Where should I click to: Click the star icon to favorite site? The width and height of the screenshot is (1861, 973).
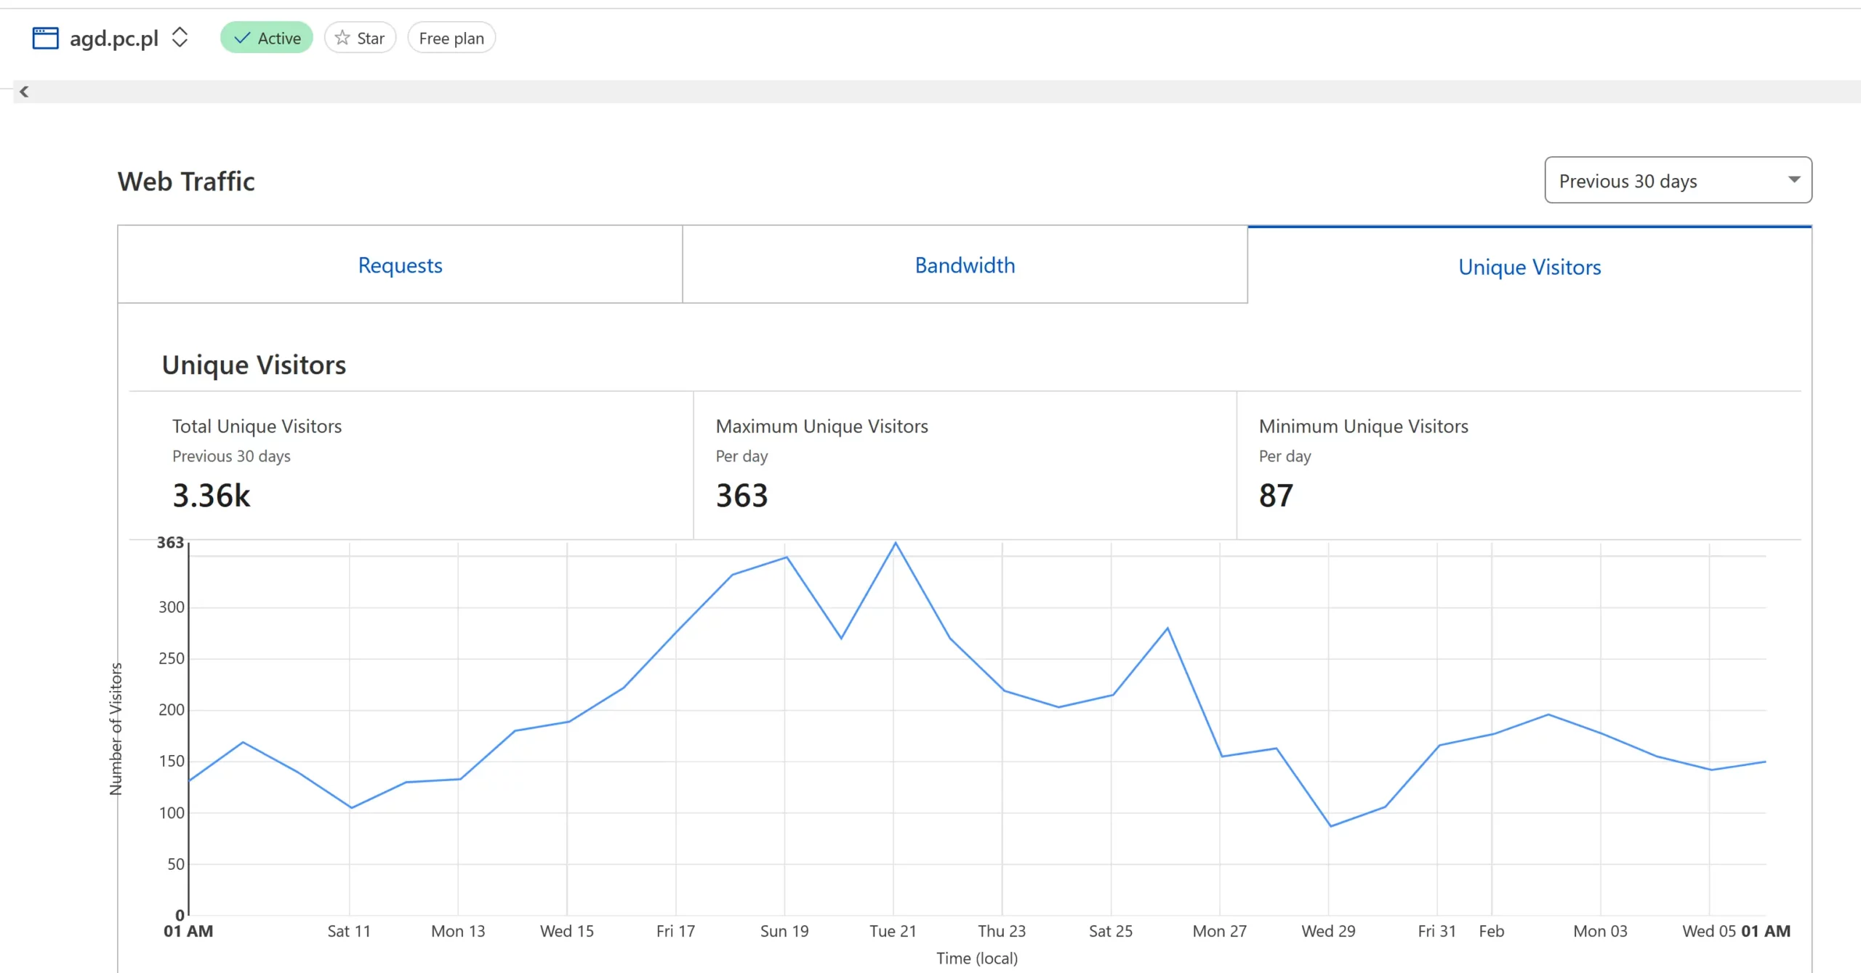(343, 38)
